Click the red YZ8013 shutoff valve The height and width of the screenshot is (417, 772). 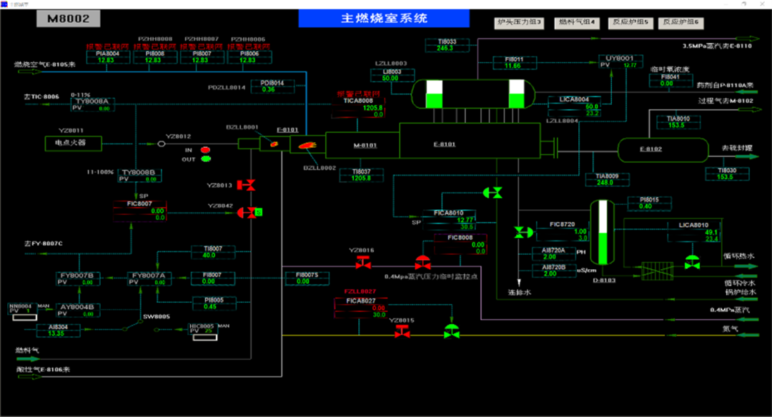tap(247, 186)
